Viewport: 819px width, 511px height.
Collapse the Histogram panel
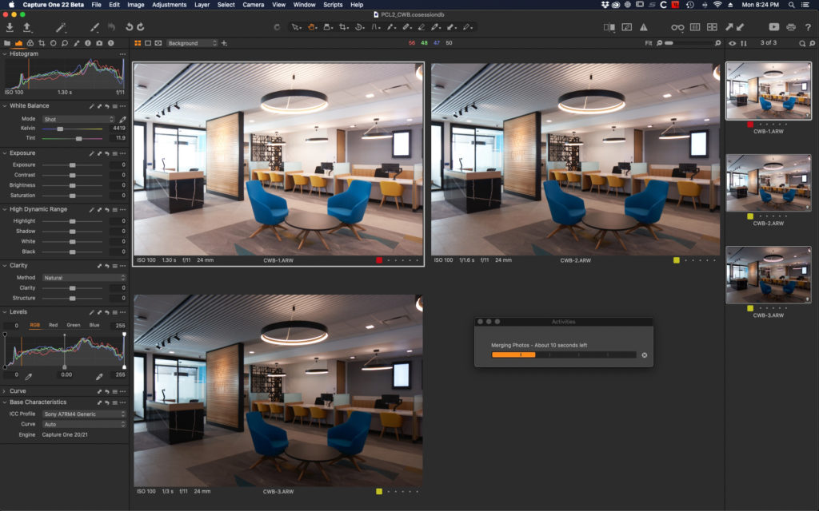[x=5, y=53]
